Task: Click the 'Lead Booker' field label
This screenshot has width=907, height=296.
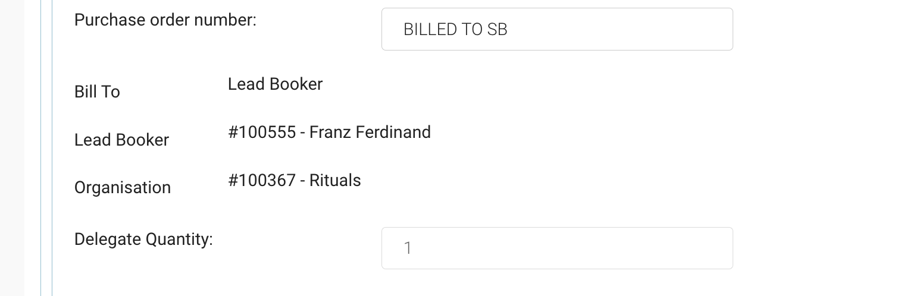Action: click(121, 140)
